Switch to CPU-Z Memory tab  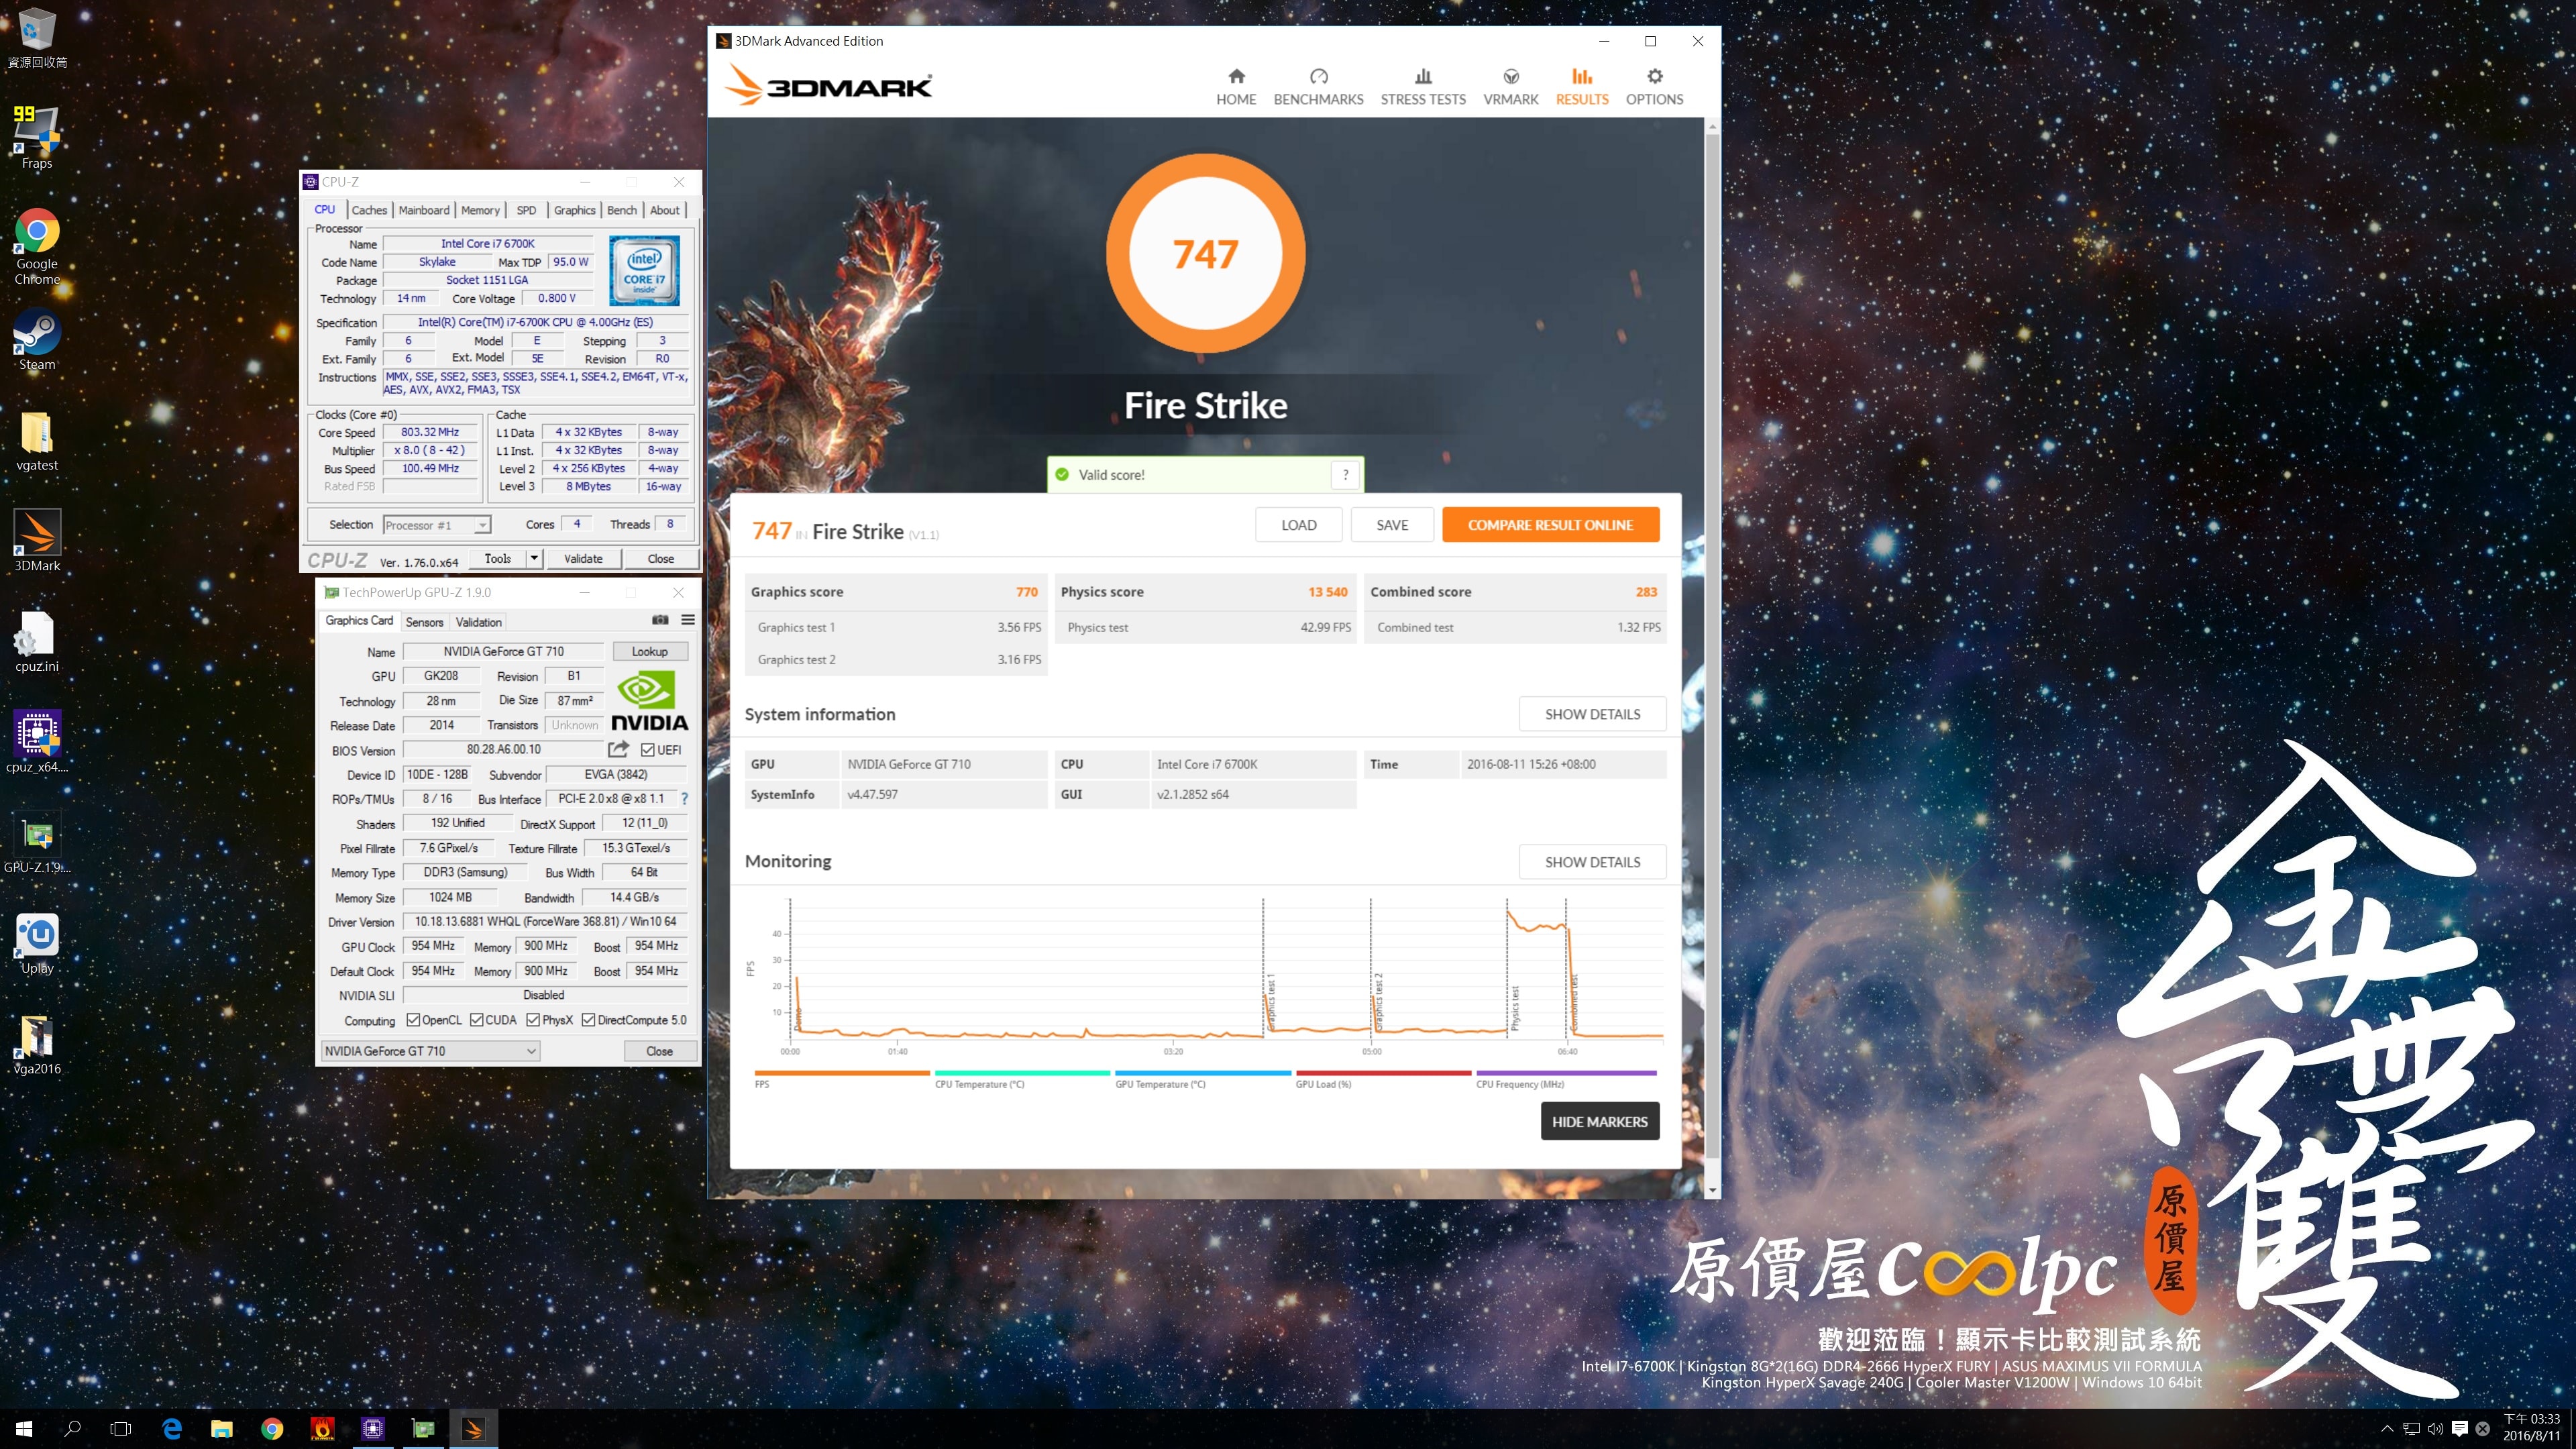click(x=480, y=210)
